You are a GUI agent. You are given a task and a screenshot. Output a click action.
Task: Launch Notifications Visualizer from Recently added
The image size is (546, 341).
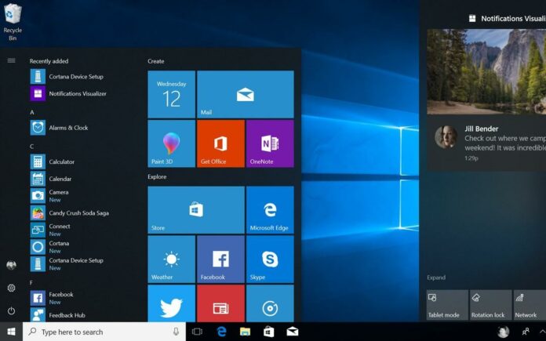pyautogui.click(x=68, y=93)
